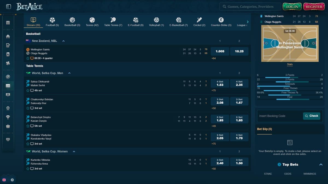Click the BetAlice logo
Viewport: 328px width, 184px height.
pos(29,6)
